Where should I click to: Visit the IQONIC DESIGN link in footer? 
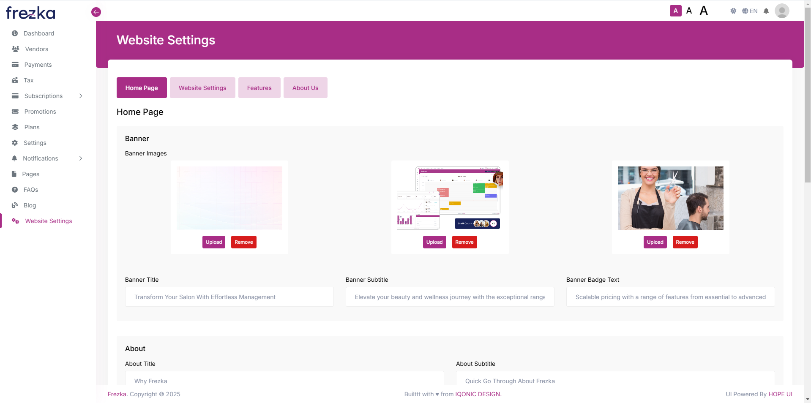(477, 394)
